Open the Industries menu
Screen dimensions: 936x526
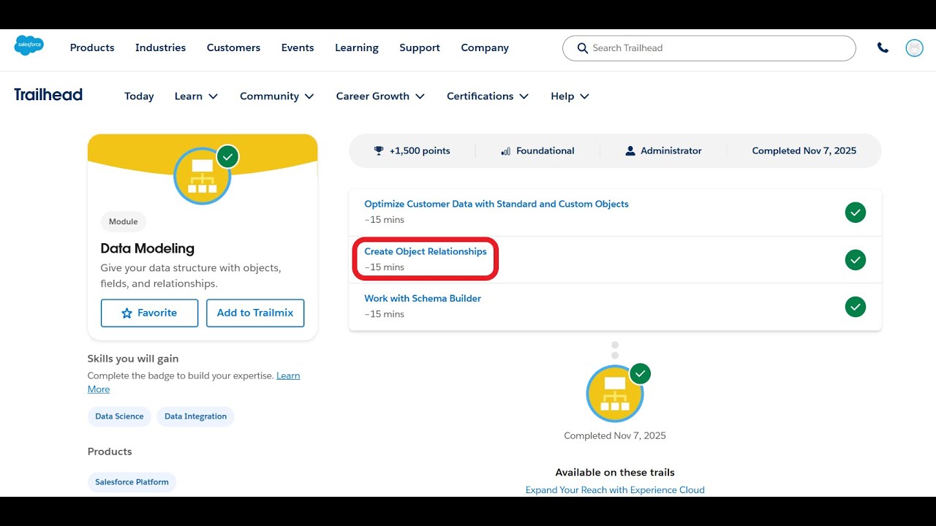pos(160,47)
